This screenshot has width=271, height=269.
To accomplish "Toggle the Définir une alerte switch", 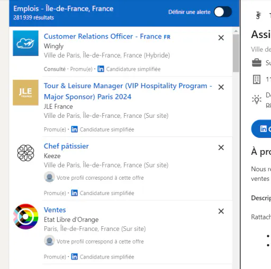I will click(x=223, y=12).
